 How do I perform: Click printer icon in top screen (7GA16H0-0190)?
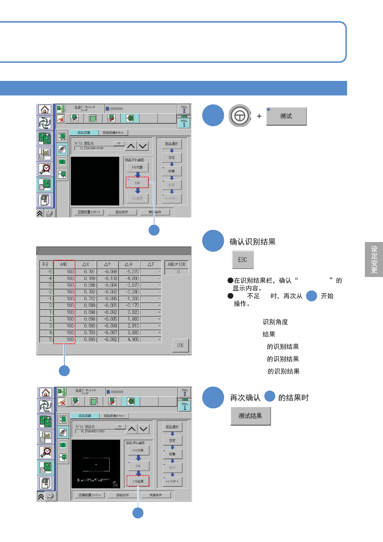click(x=49, y=213)
